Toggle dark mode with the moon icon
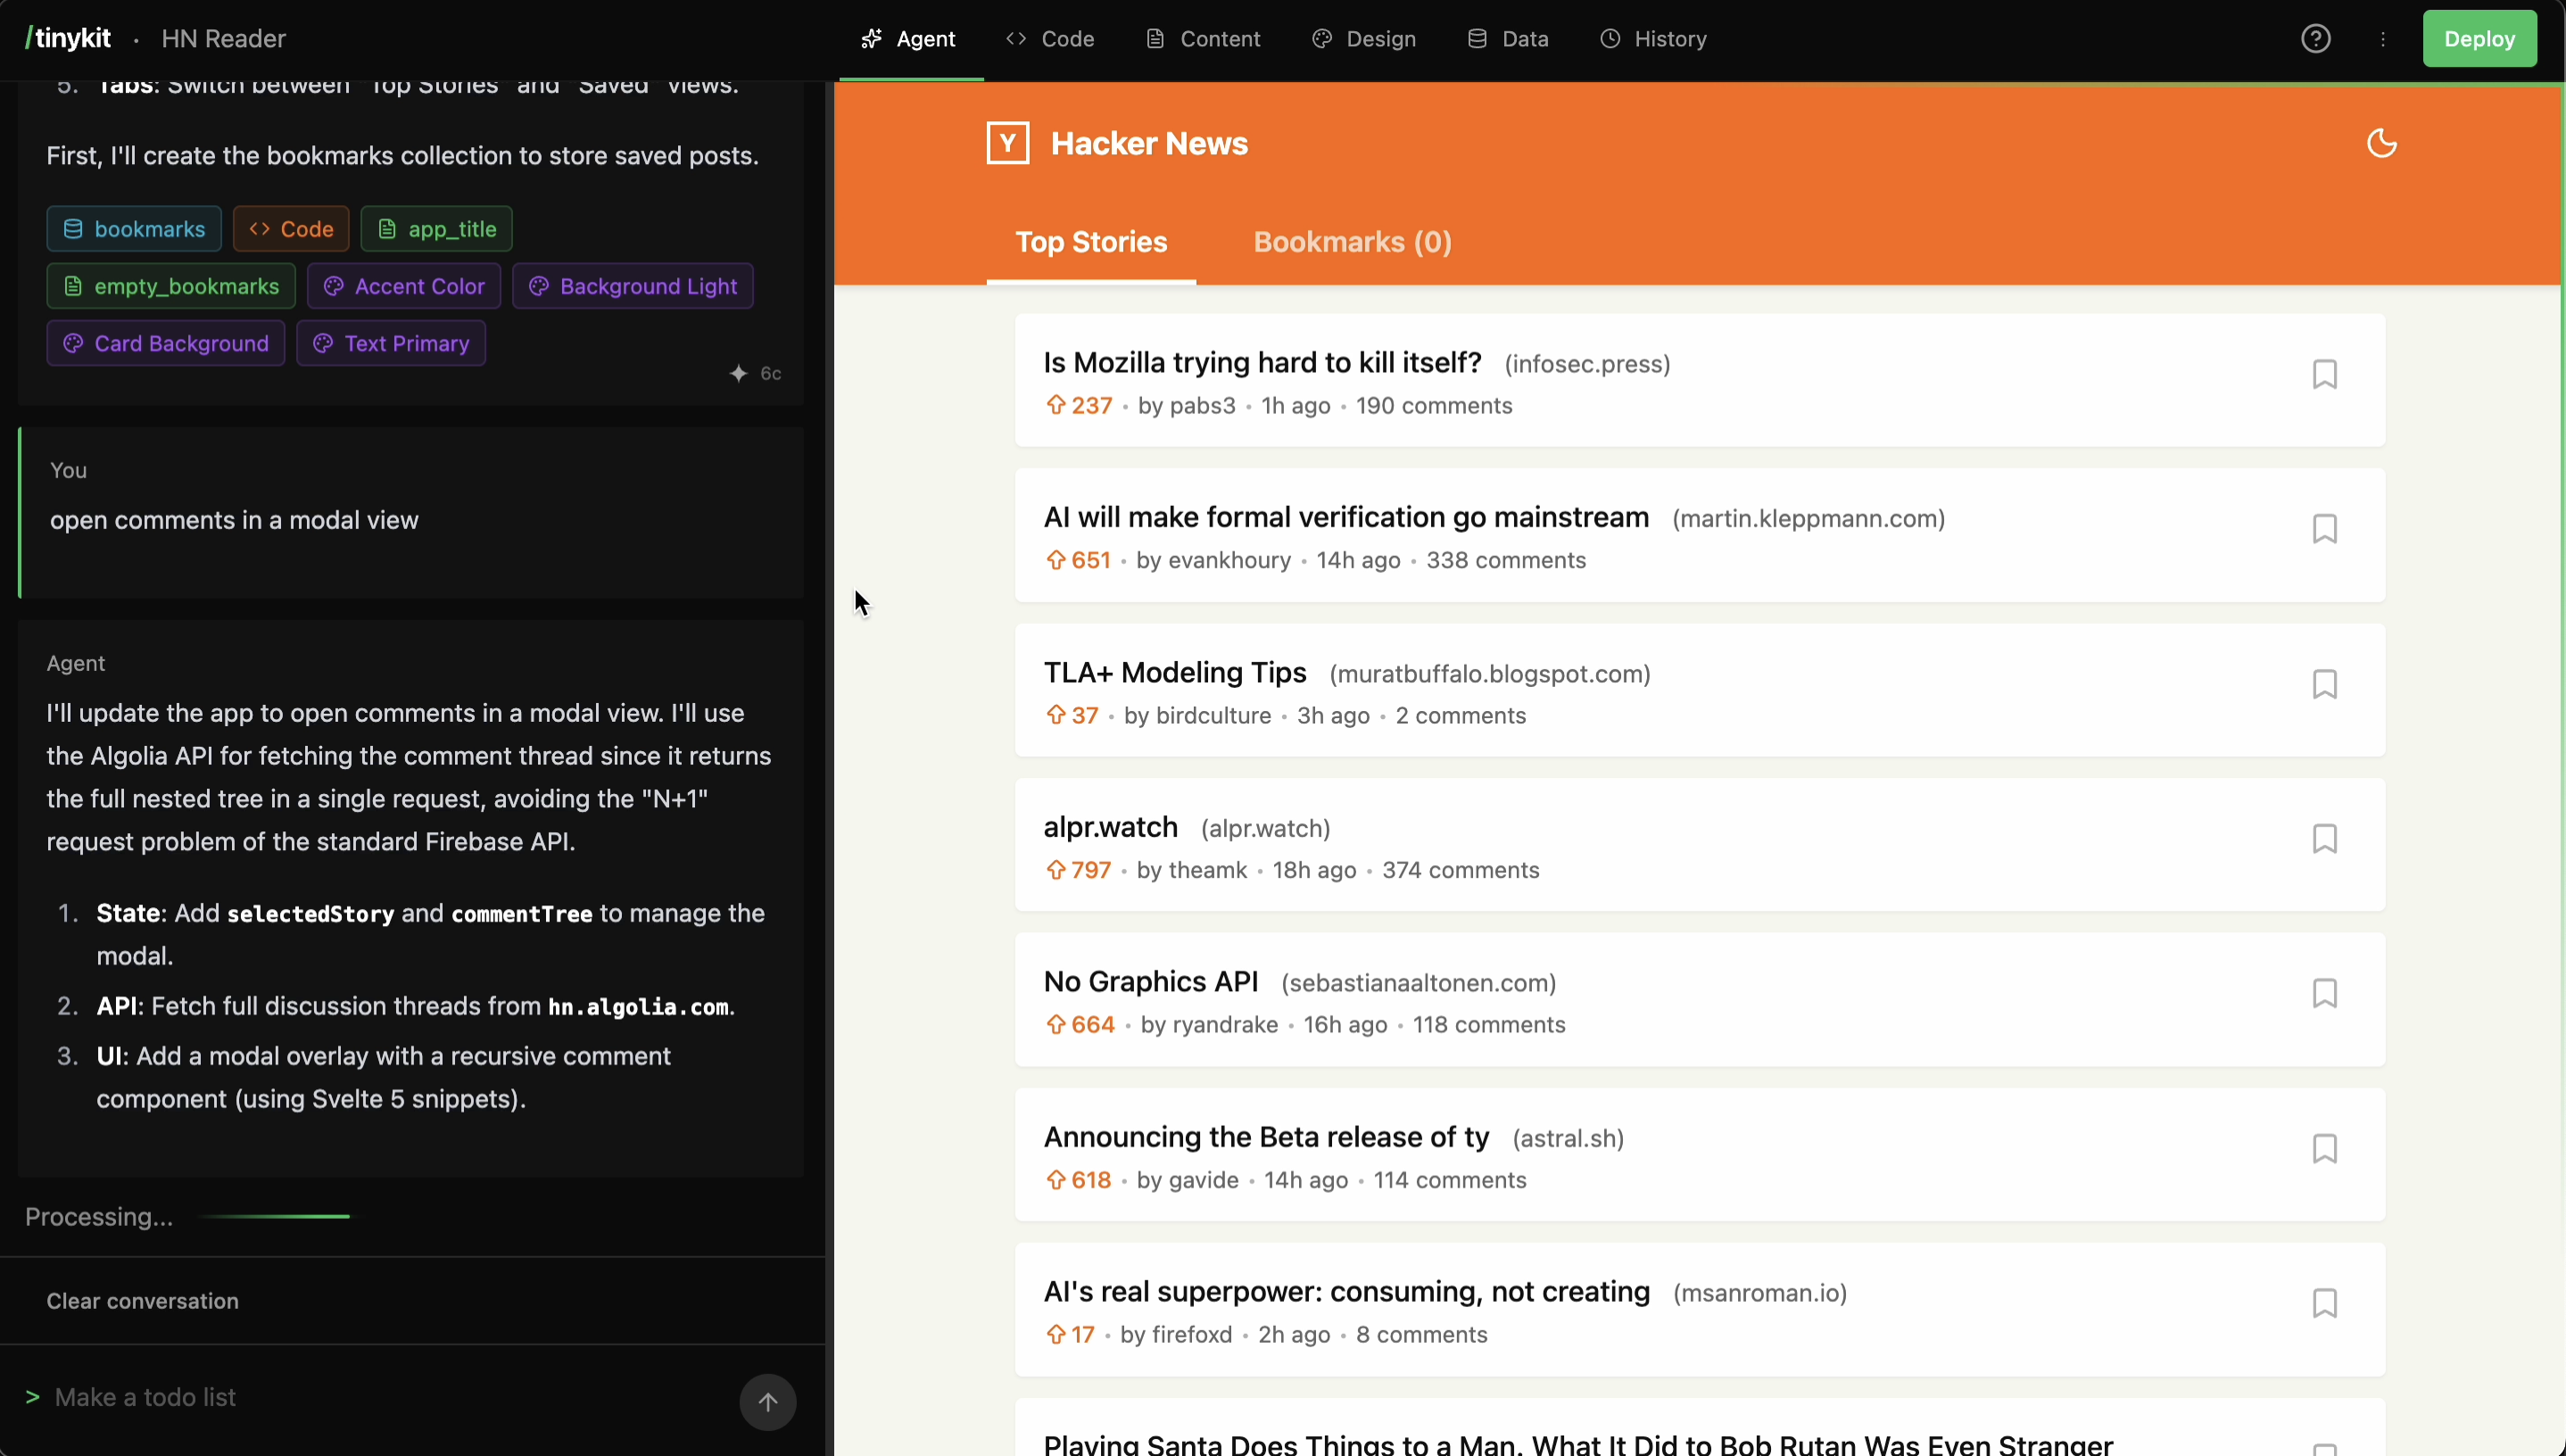 pyautogui.click(x=2381, y=143)
